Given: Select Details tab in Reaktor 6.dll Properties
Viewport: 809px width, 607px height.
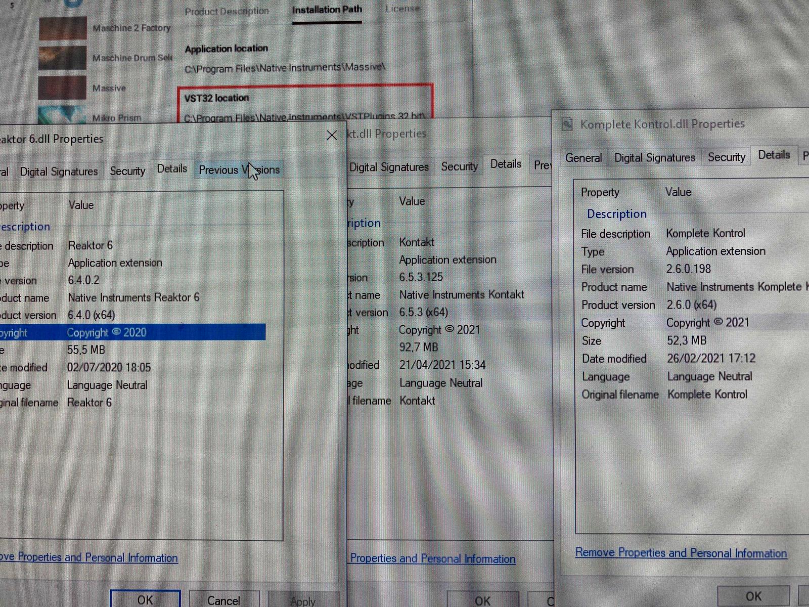Looking at the screenshot, I should 172,168.
